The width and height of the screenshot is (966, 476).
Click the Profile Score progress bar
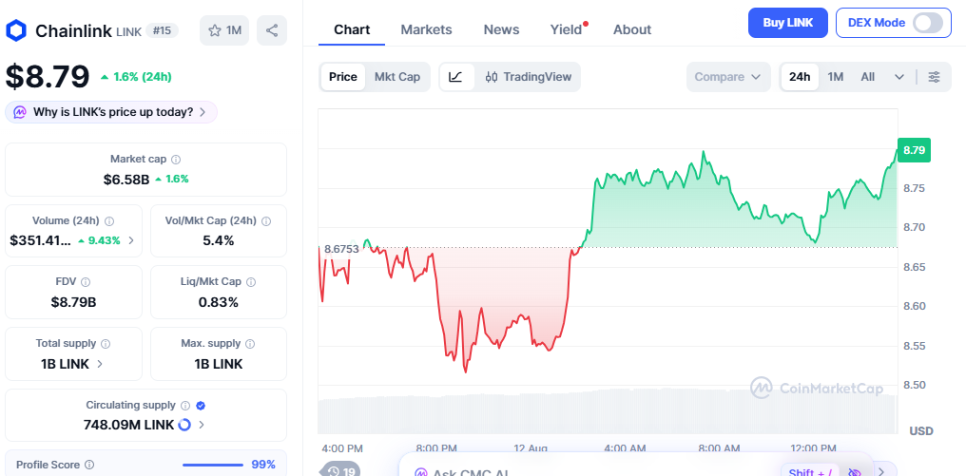pyautogui.click(x=213, y=465)
